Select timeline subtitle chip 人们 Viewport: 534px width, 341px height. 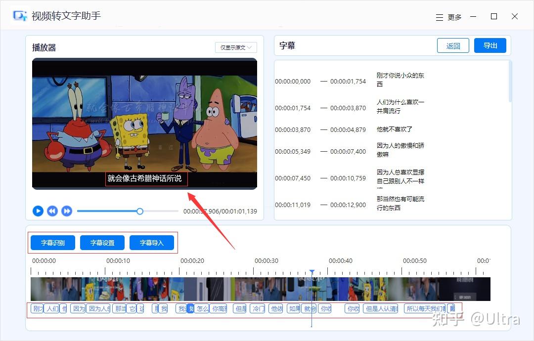click(52, 309)
